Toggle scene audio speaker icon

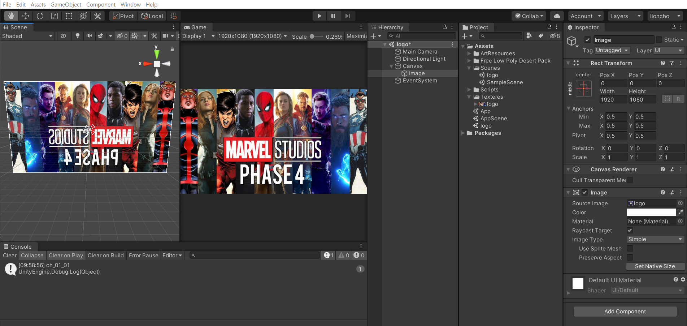tap(89, 36)
